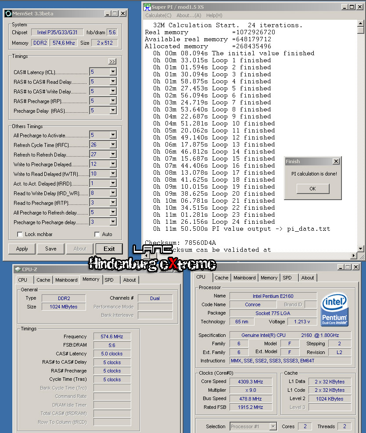Open the Processor #1 selection dropdown

pyautogui.click(x=273, y=426)
